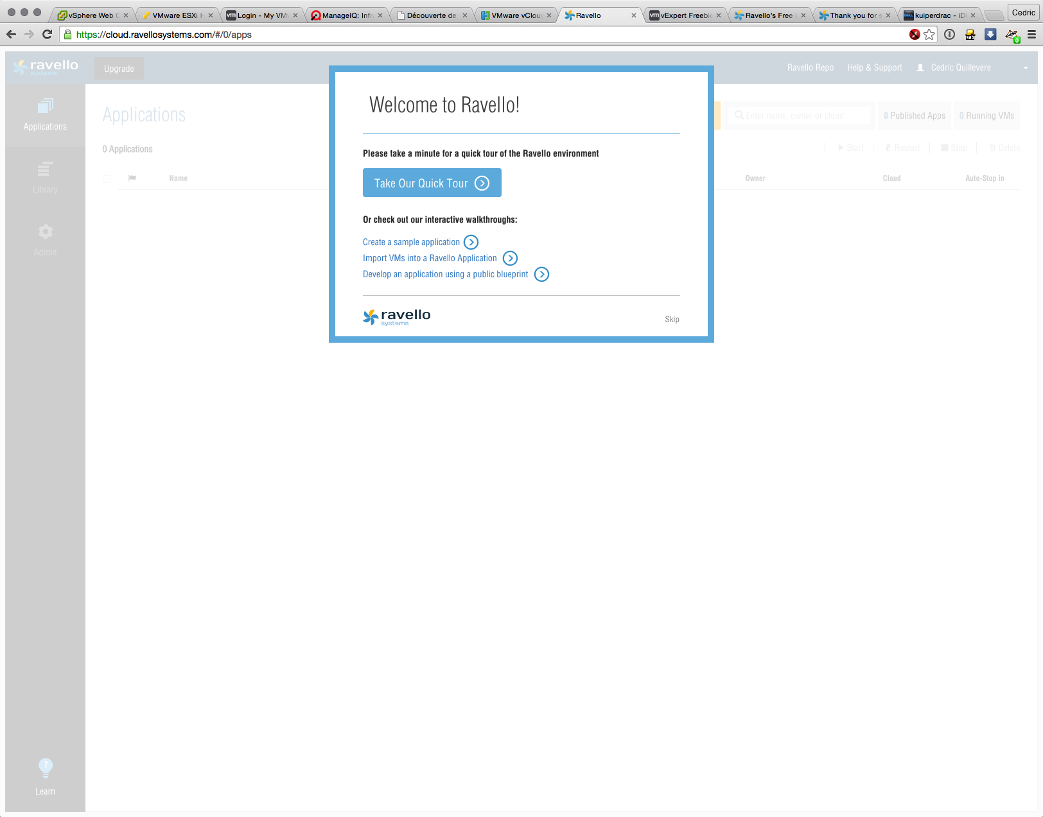
Task: Click the Take Our Quick Tour button
Action: [x=432, y=183]
